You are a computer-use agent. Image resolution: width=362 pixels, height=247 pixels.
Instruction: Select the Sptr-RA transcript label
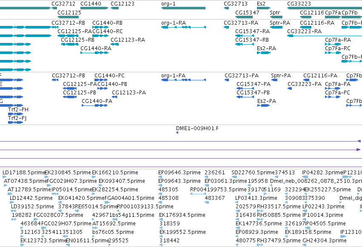[x=280, y=23]
